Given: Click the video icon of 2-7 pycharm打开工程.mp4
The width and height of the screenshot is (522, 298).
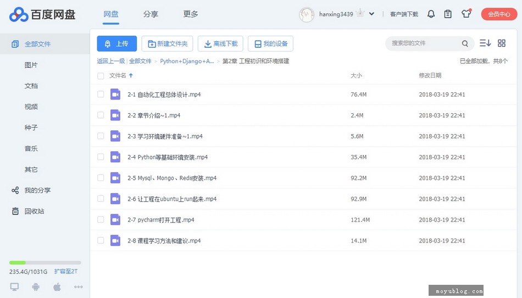Looking at the screenshot, I should tap(115, 220).
